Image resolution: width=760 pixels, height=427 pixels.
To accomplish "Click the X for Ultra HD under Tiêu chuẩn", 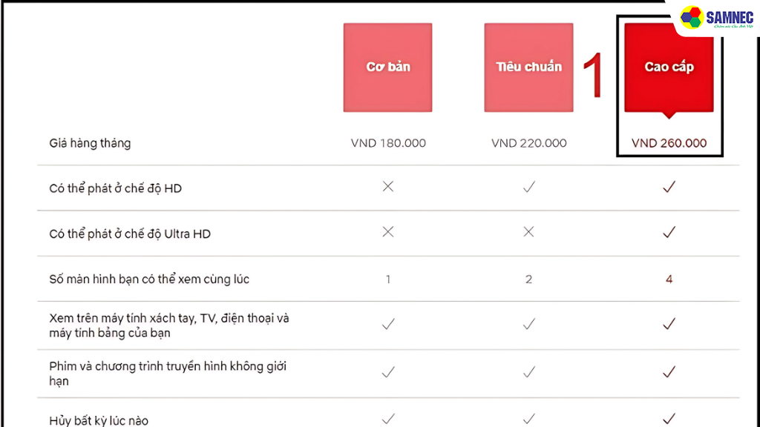I will [528, 233].
